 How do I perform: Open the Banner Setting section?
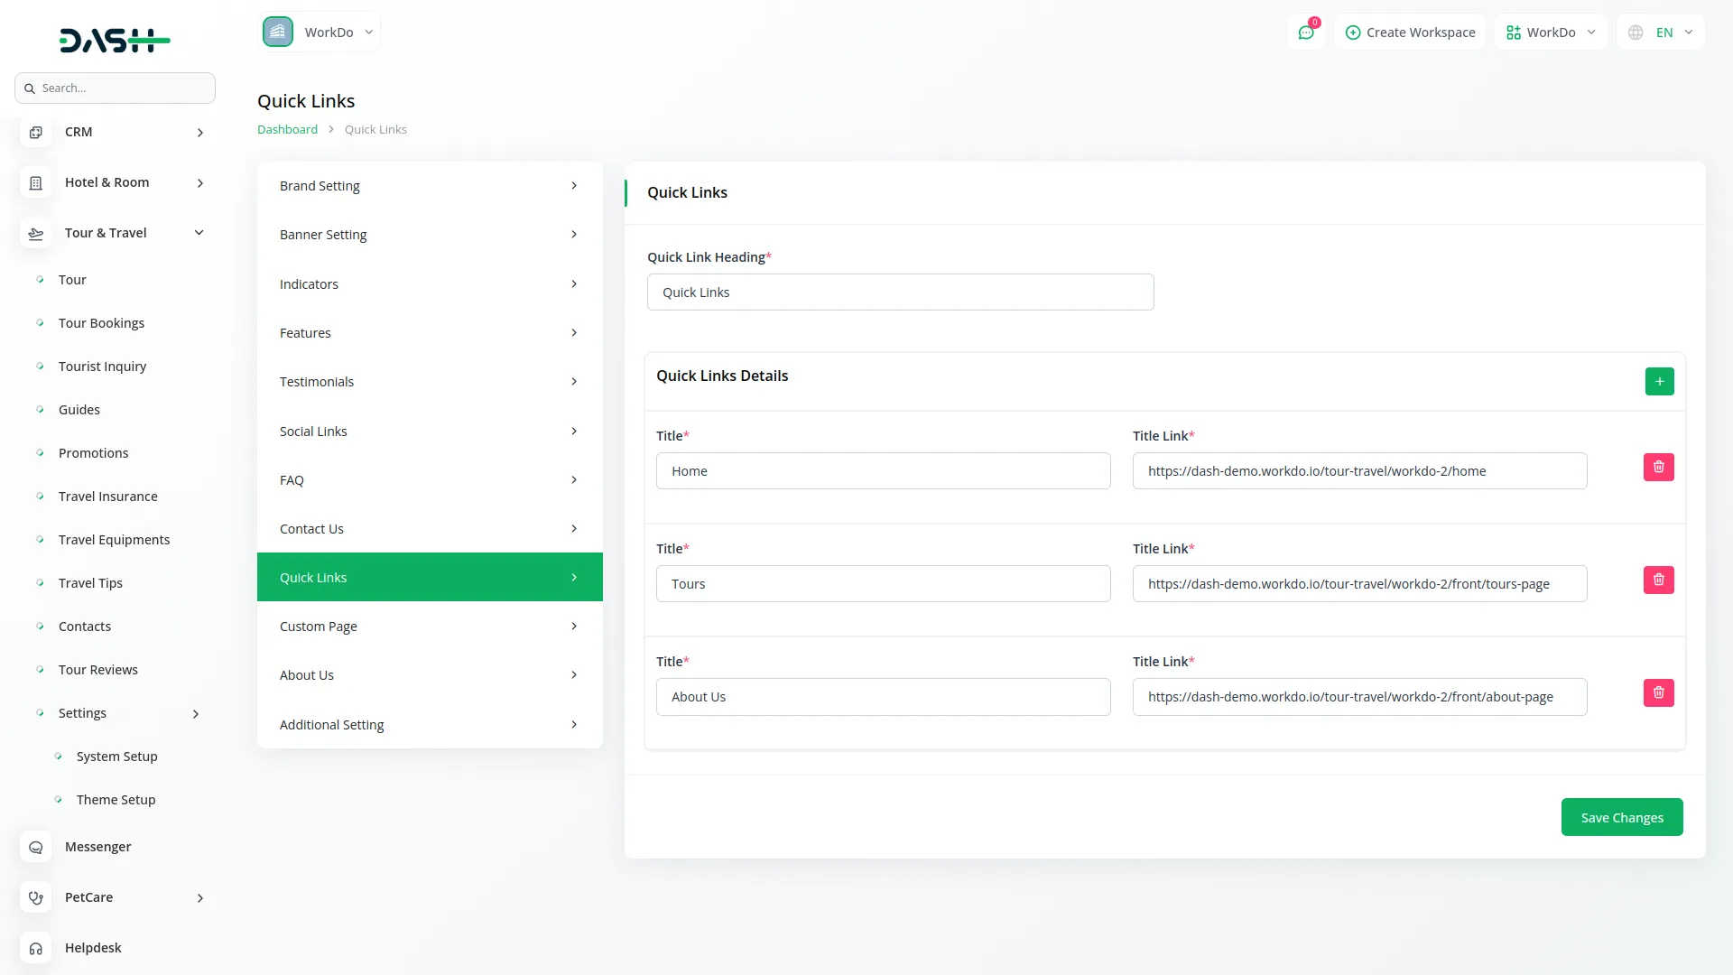429,235
